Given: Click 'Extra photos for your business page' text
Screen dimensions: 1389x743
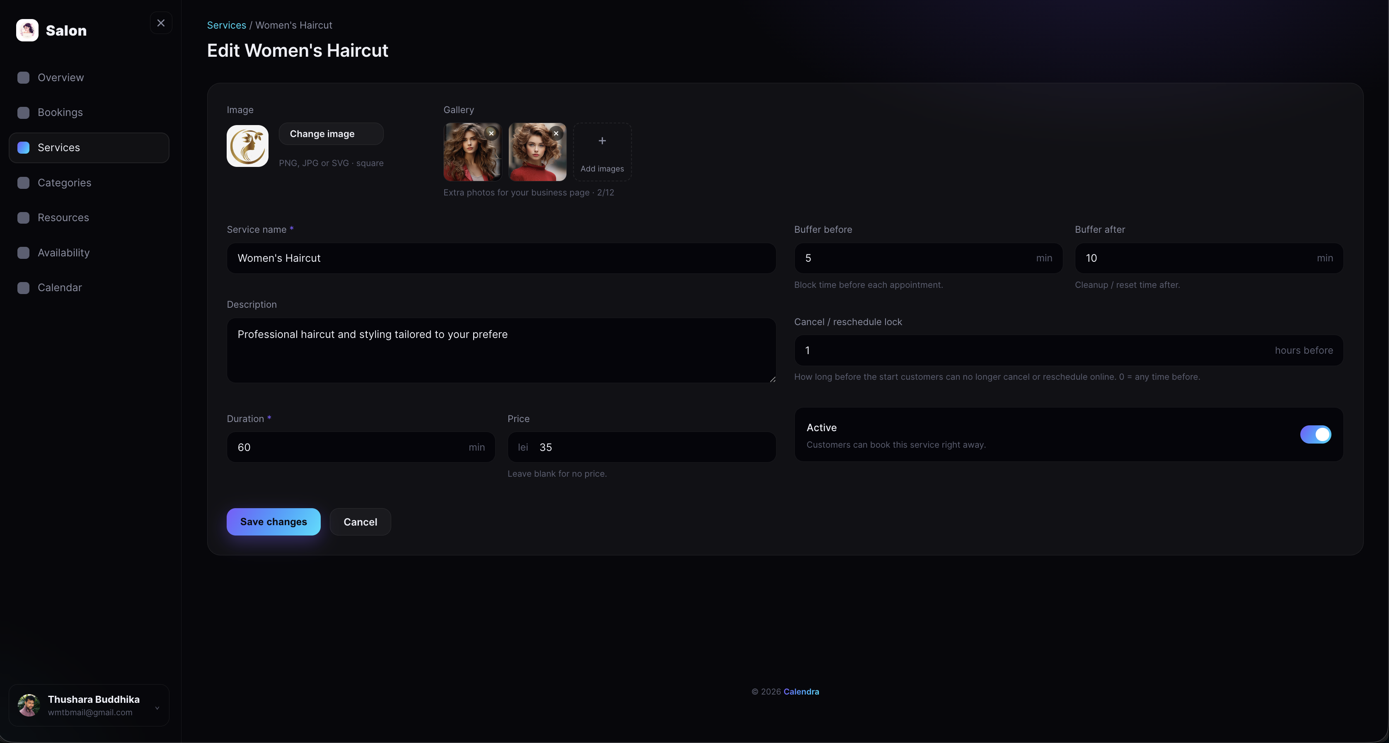Looking at the screenshot, I should 516,192.
